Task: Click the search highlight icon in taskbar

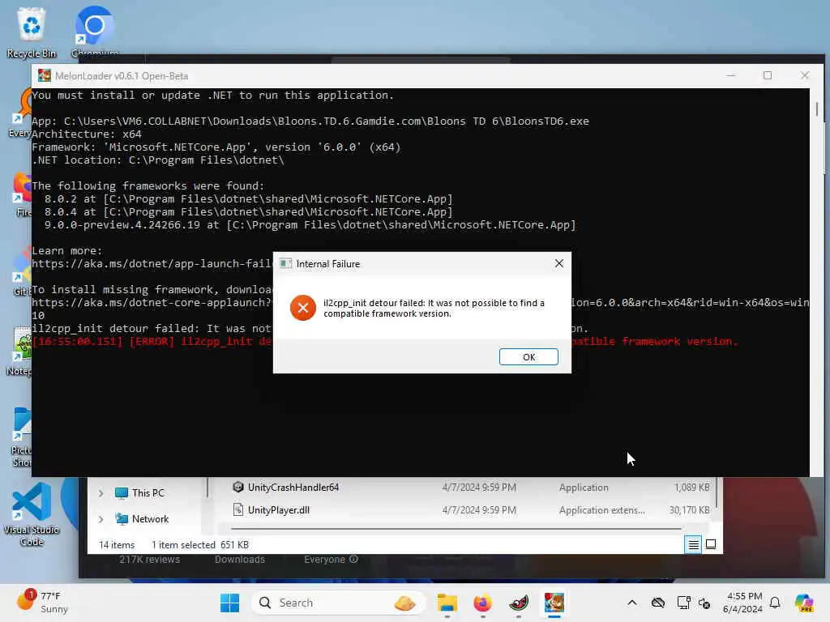Action: [x=405, y=603]
